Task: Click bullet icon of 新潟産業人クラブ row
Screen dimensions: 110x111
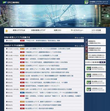Action: (x=7, y=93)
